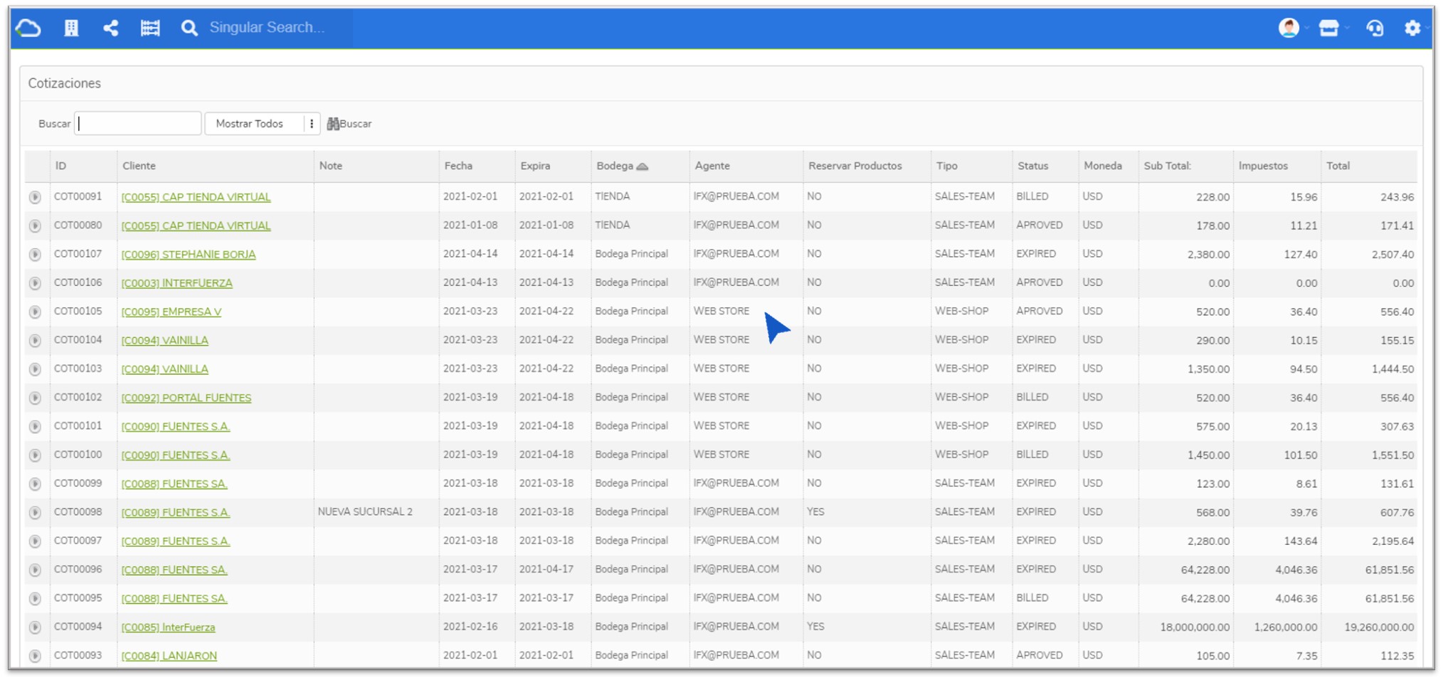Image resolution: width=1443 pixels, height=680 pixels.
Task: Click the Cotizaciones panel title
Action: click(x=65, y=83)
